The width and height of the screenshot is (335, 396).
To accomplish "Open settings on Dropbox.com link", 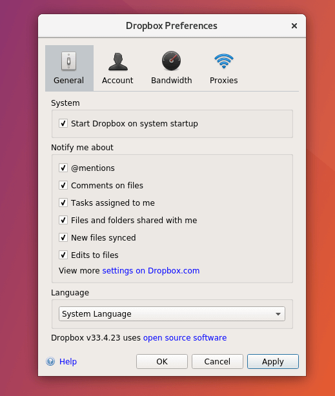I will [x=151, y=271].
